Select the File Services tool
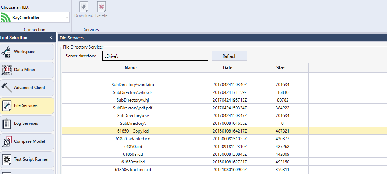The image size is (387, 174). [27, 106]
